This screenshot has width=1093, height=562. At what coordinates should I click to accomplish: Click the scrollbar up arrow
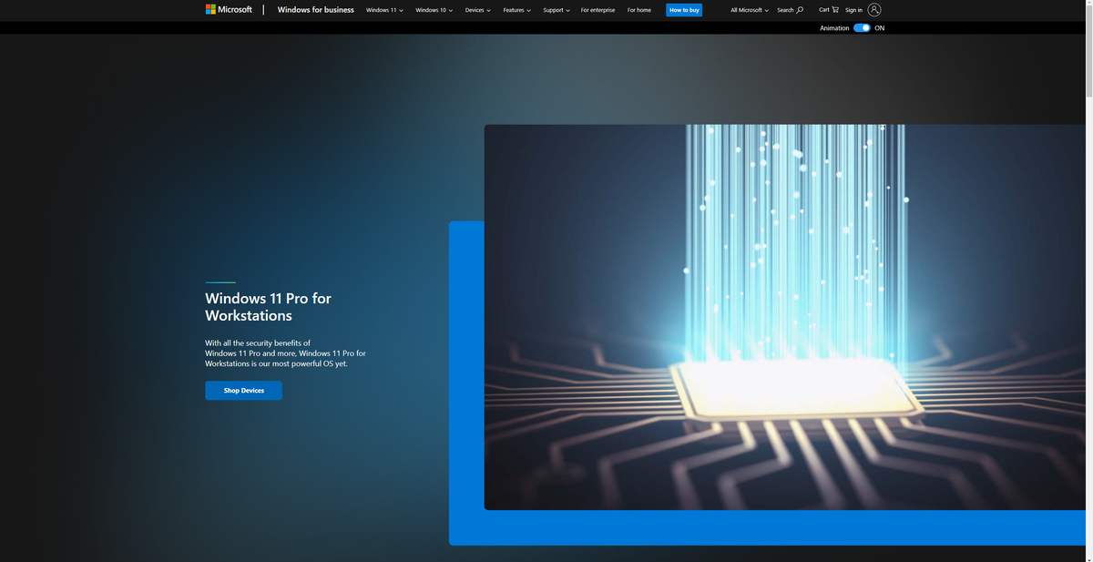1089,4
